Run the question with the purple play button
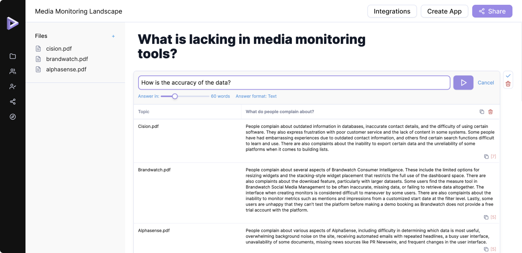This screenshot has height=253, width=522. [463, 82]
